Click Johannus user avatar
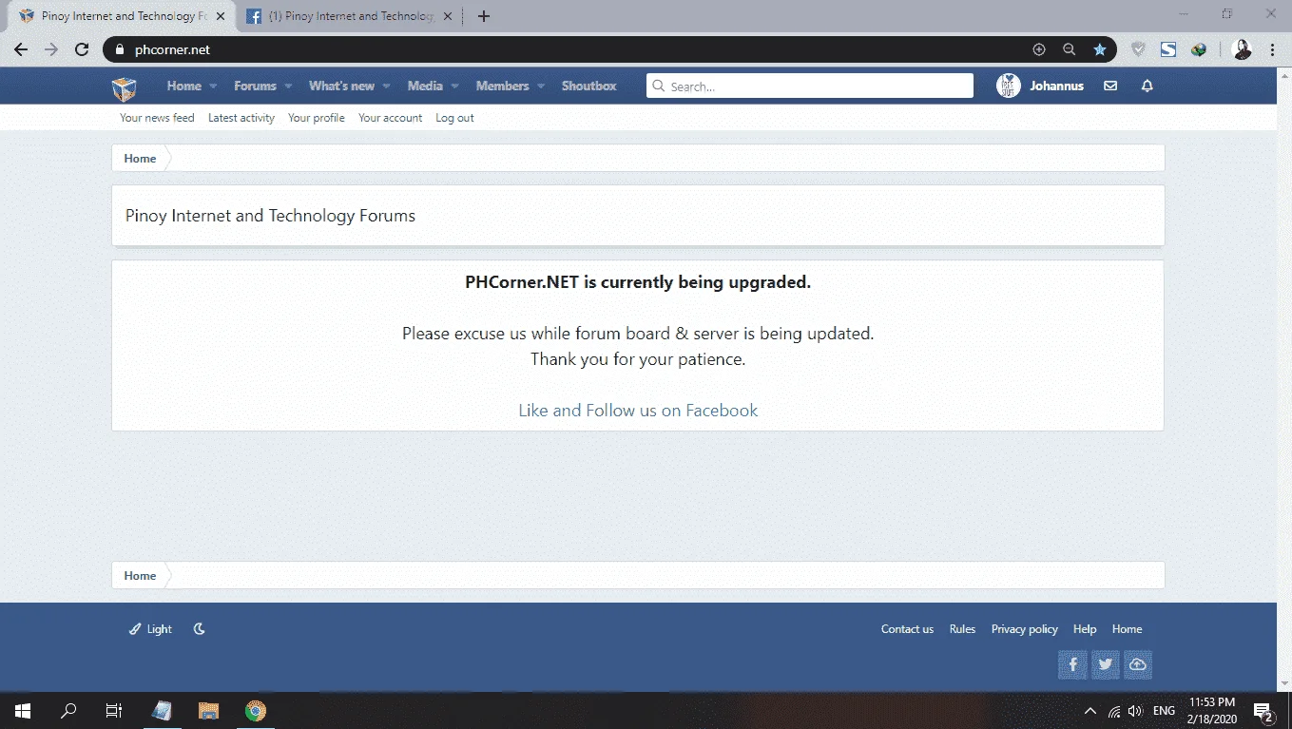This screenshot has height=729, width=1292. coord(1008,86)
